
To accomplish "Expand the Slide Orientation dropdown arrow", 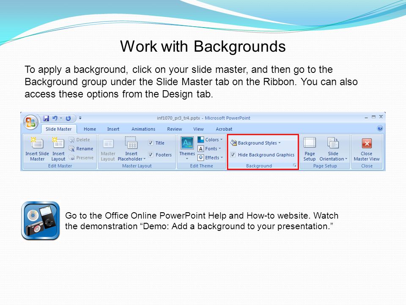I will coord(346,159).
